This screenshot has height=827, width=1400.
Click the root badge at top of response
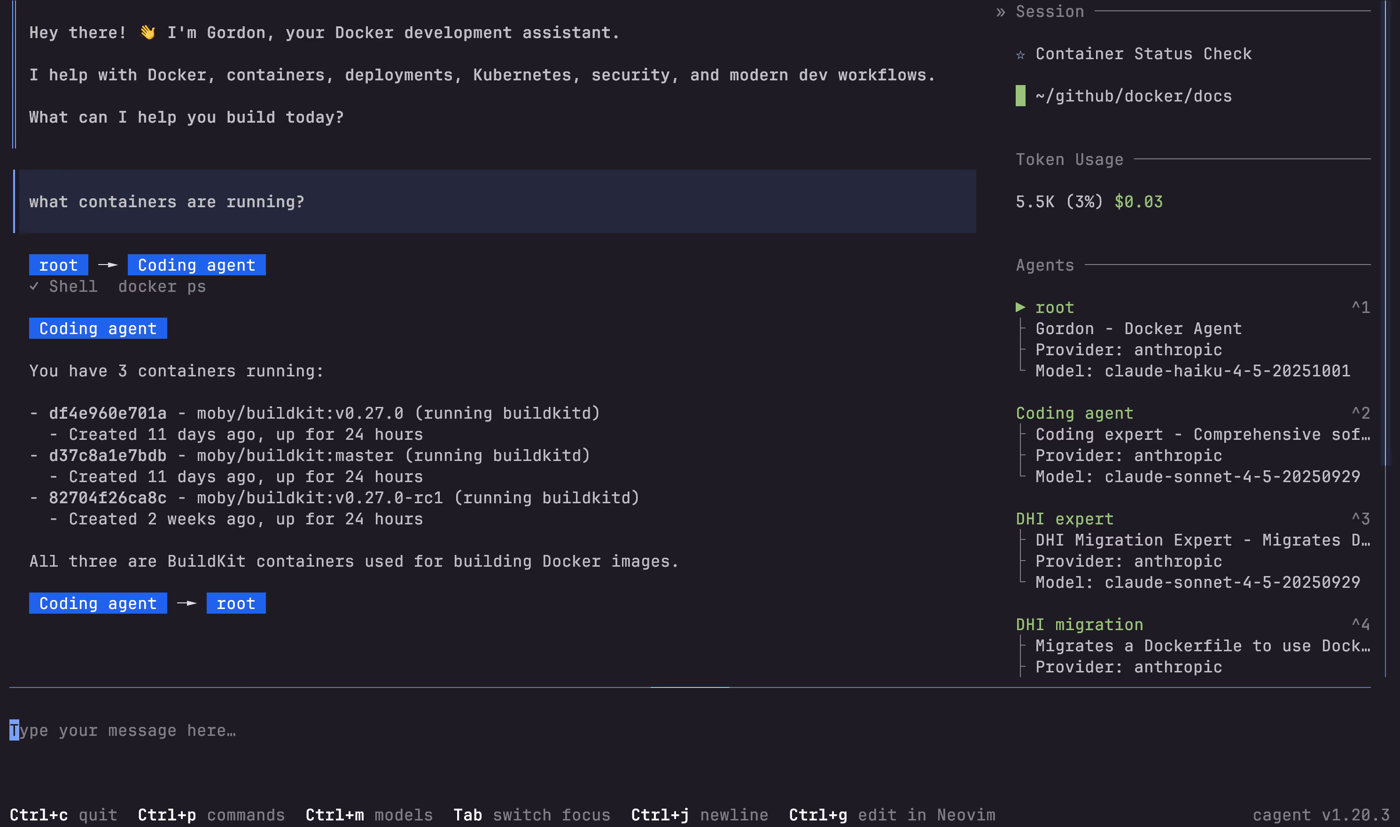[x=59, y=265]
